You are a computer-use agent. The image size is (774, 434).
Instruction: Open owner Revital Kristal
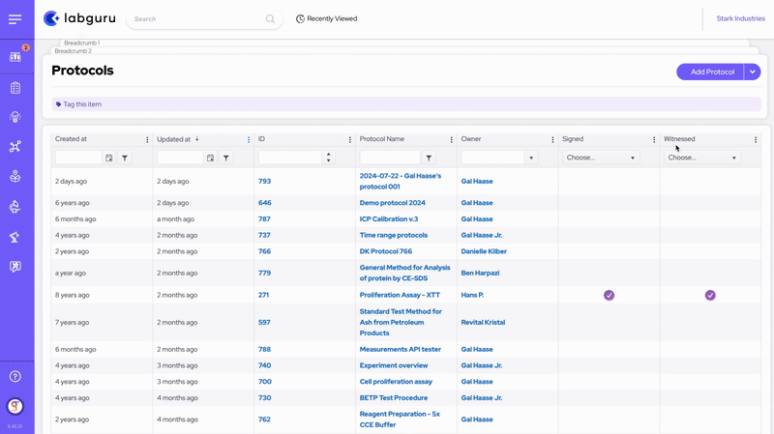pyautogui.click(x=483, y=322)
